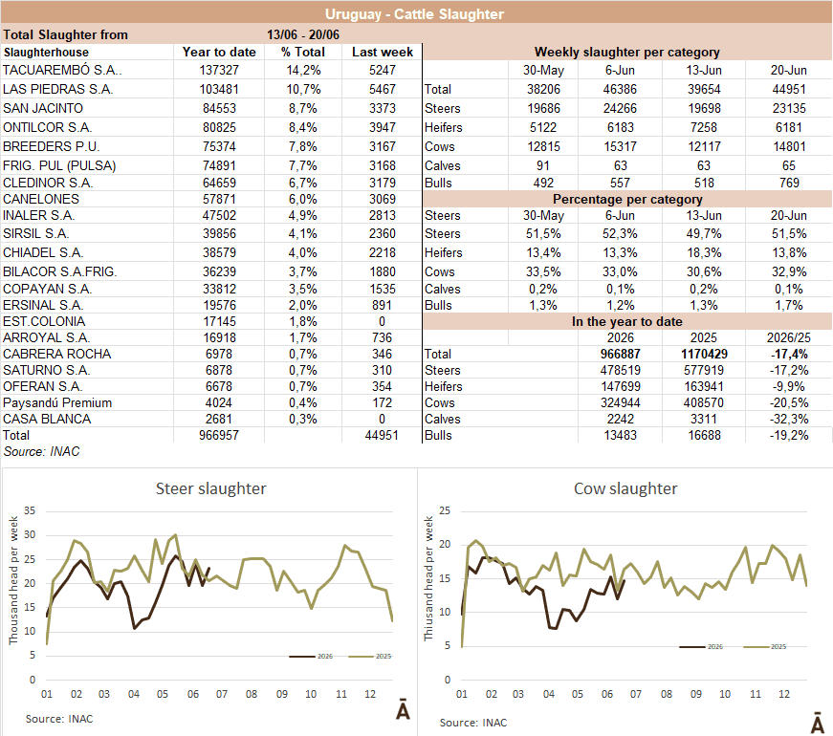This screenshot has height=736, width=833.
Task: Click the logo icon under Cow slaughter chart
Action: [x=817, y=724]
